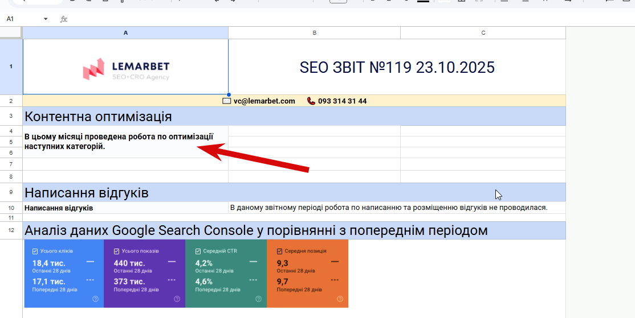The height and width of the screenshot is (318, 635).
Task: Select the cell about optimizing наступних категорій
Action: click(x=125, y=142)
